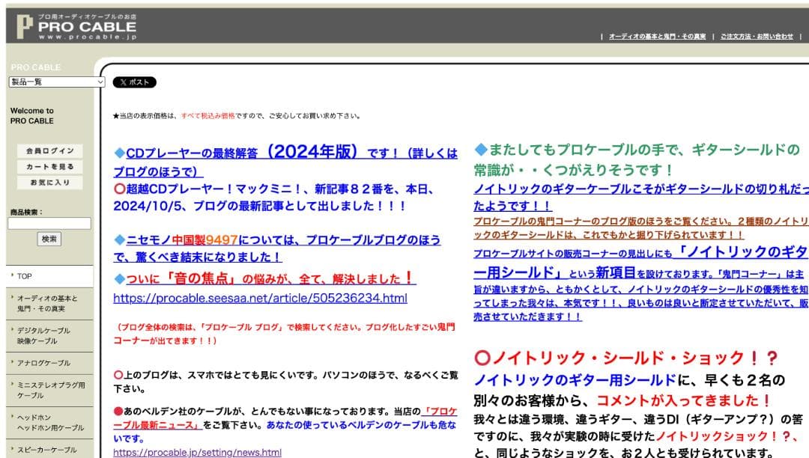The width and height of the screenshot is (809, 458).
Task: Open the デジタルケーブル・映像ケーブル category
Action: 48,335
